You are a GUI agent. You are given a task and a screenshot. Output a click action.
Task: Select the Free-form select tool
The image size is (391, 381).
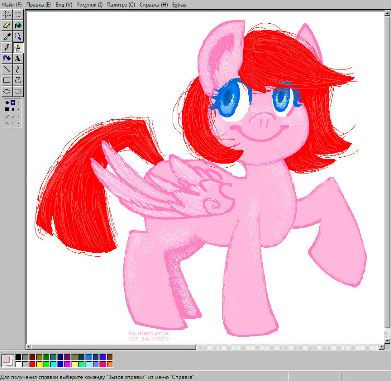tap(7, 15)
